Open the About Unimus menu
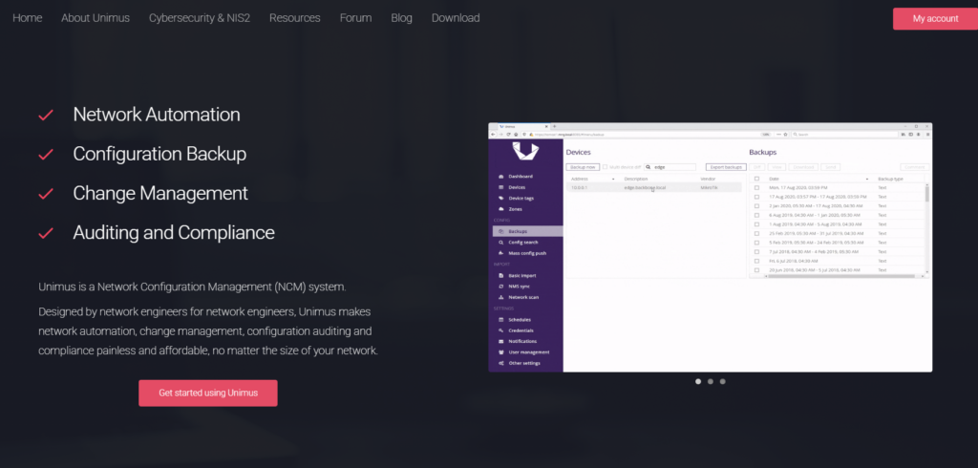Viewport: 978px width, 468px height. click(96, 18)
